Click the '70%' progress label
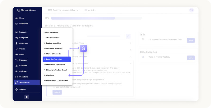Image resolution: width=211 pixels, height=108 pixels. pos(47,18)
